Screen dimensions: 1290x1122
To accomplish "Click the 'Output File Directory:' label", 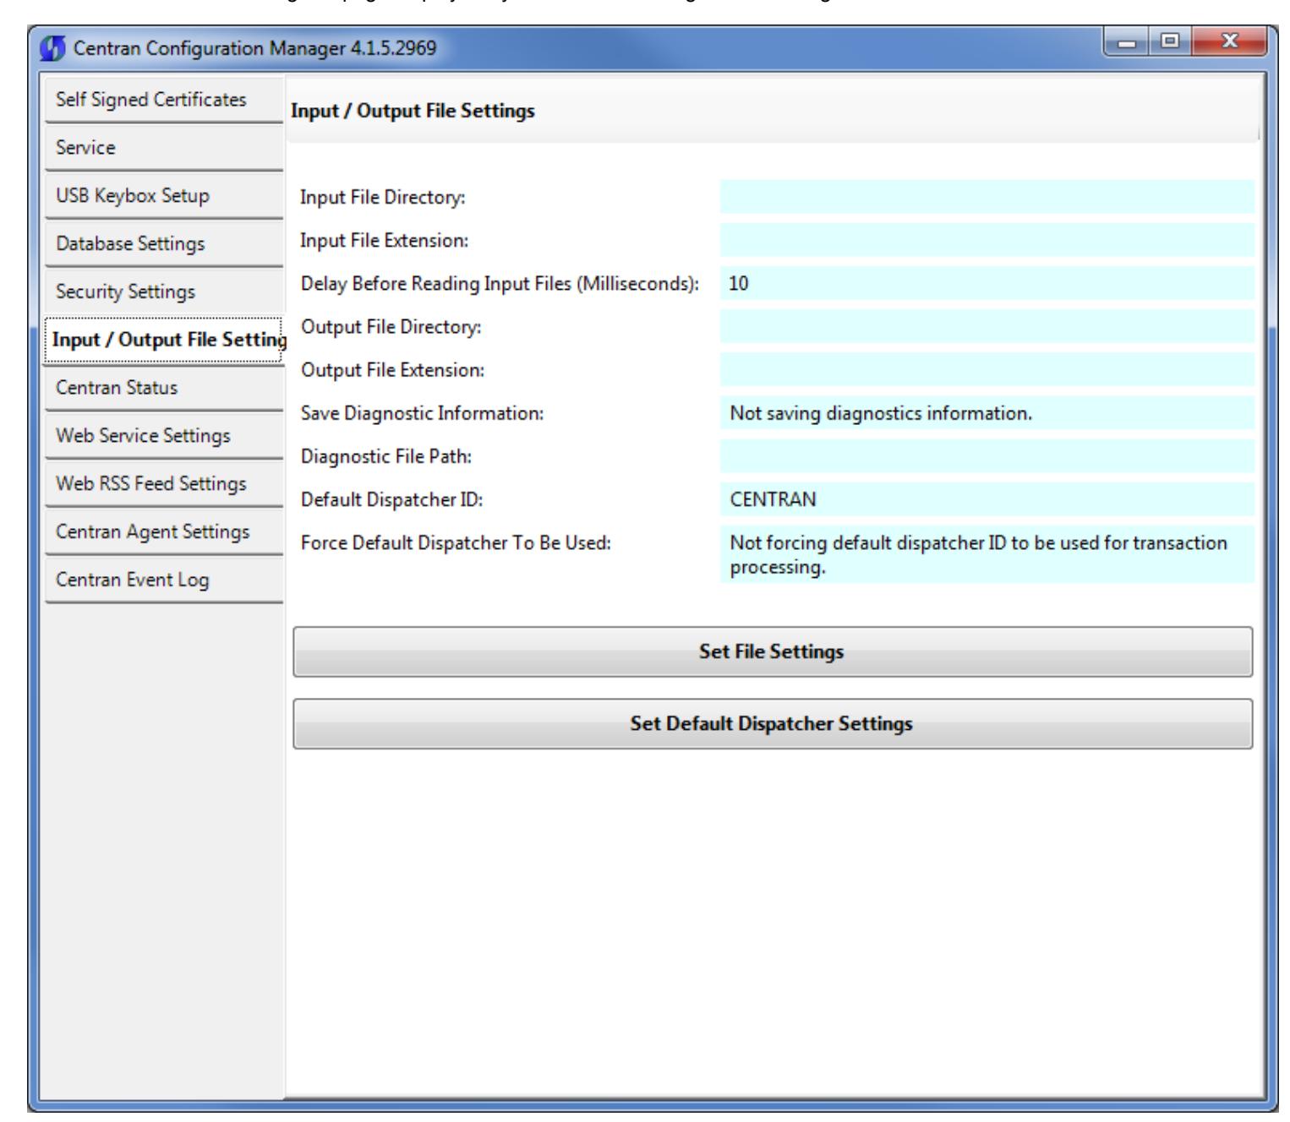I will point(391,327).
